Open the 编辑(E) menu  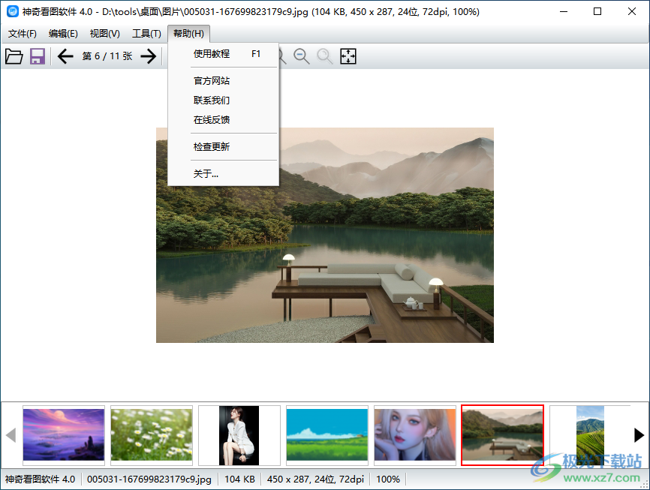pyautogui.click(x=63, y=34)
